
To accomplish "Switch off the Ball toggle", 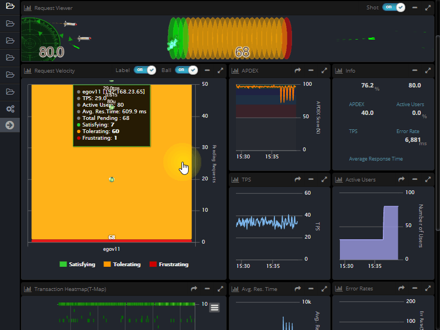I will coord(185,70).
